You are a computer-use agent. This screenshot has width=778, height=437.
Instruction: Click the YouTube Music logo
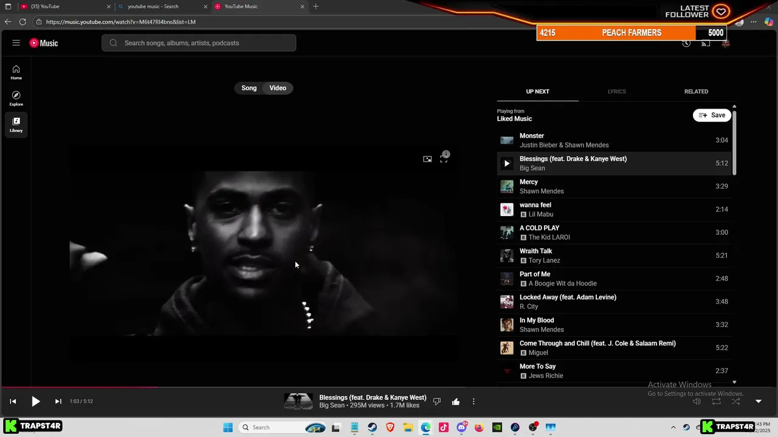coord(44,43)
